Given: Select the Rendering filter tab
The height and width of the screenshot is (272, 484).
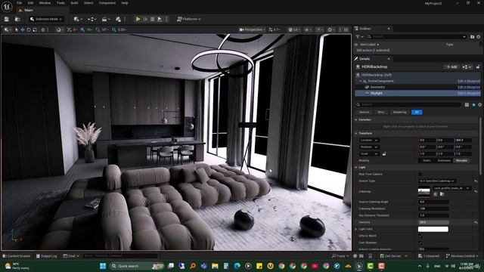Looking at the screenshot, I should [x=399, y=113].
